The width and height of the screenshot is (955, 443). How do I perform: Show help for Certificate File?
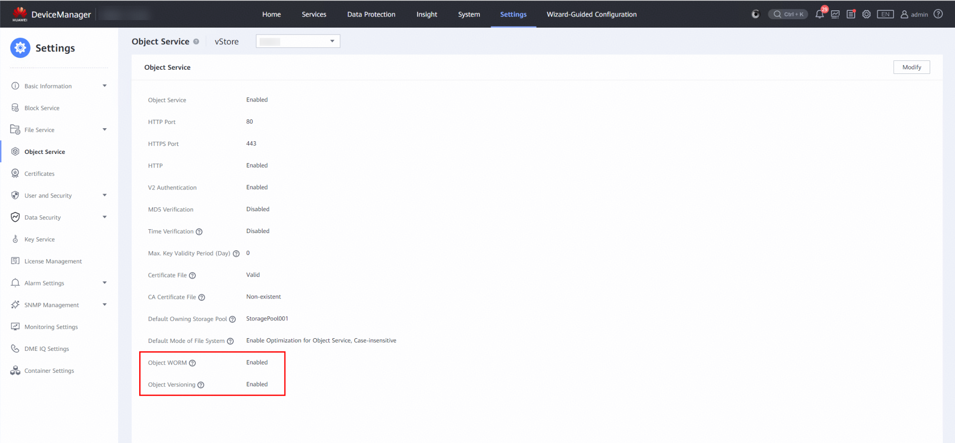pyautogui.click(x=192, y=276)
